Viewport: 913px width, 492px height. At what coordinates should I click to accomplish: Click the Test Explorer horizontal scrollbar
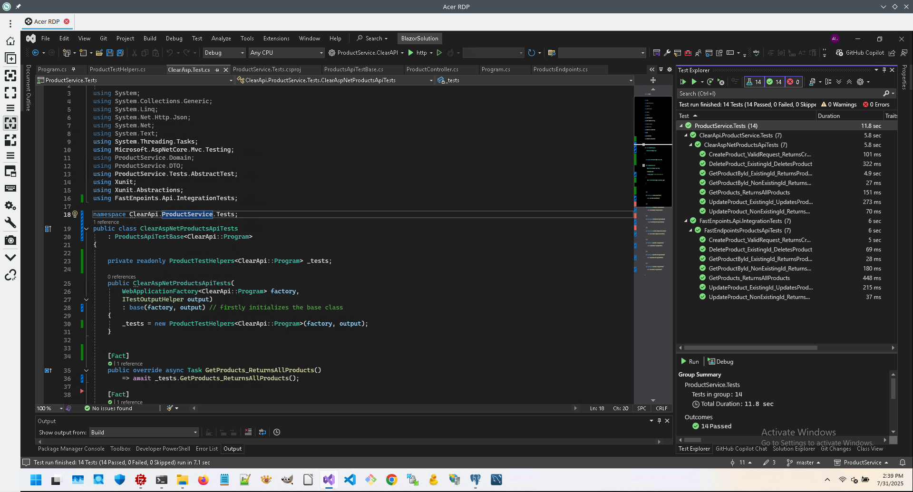[750, 348]
